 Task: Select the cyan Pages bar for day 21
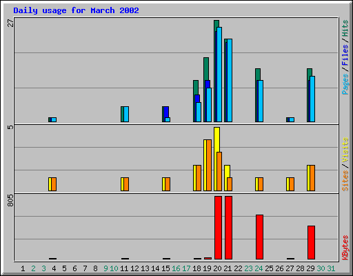(230, 81)
